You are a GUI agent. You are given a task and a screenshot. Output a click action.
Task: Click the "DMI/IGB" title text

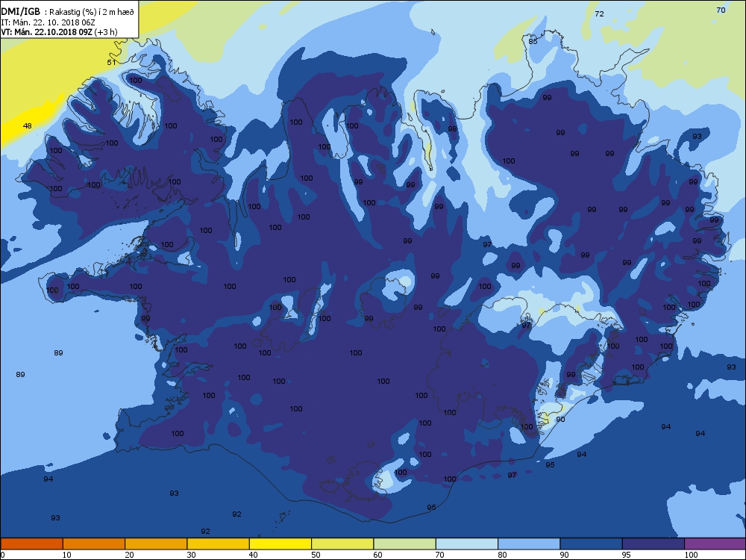coord(20,12)
